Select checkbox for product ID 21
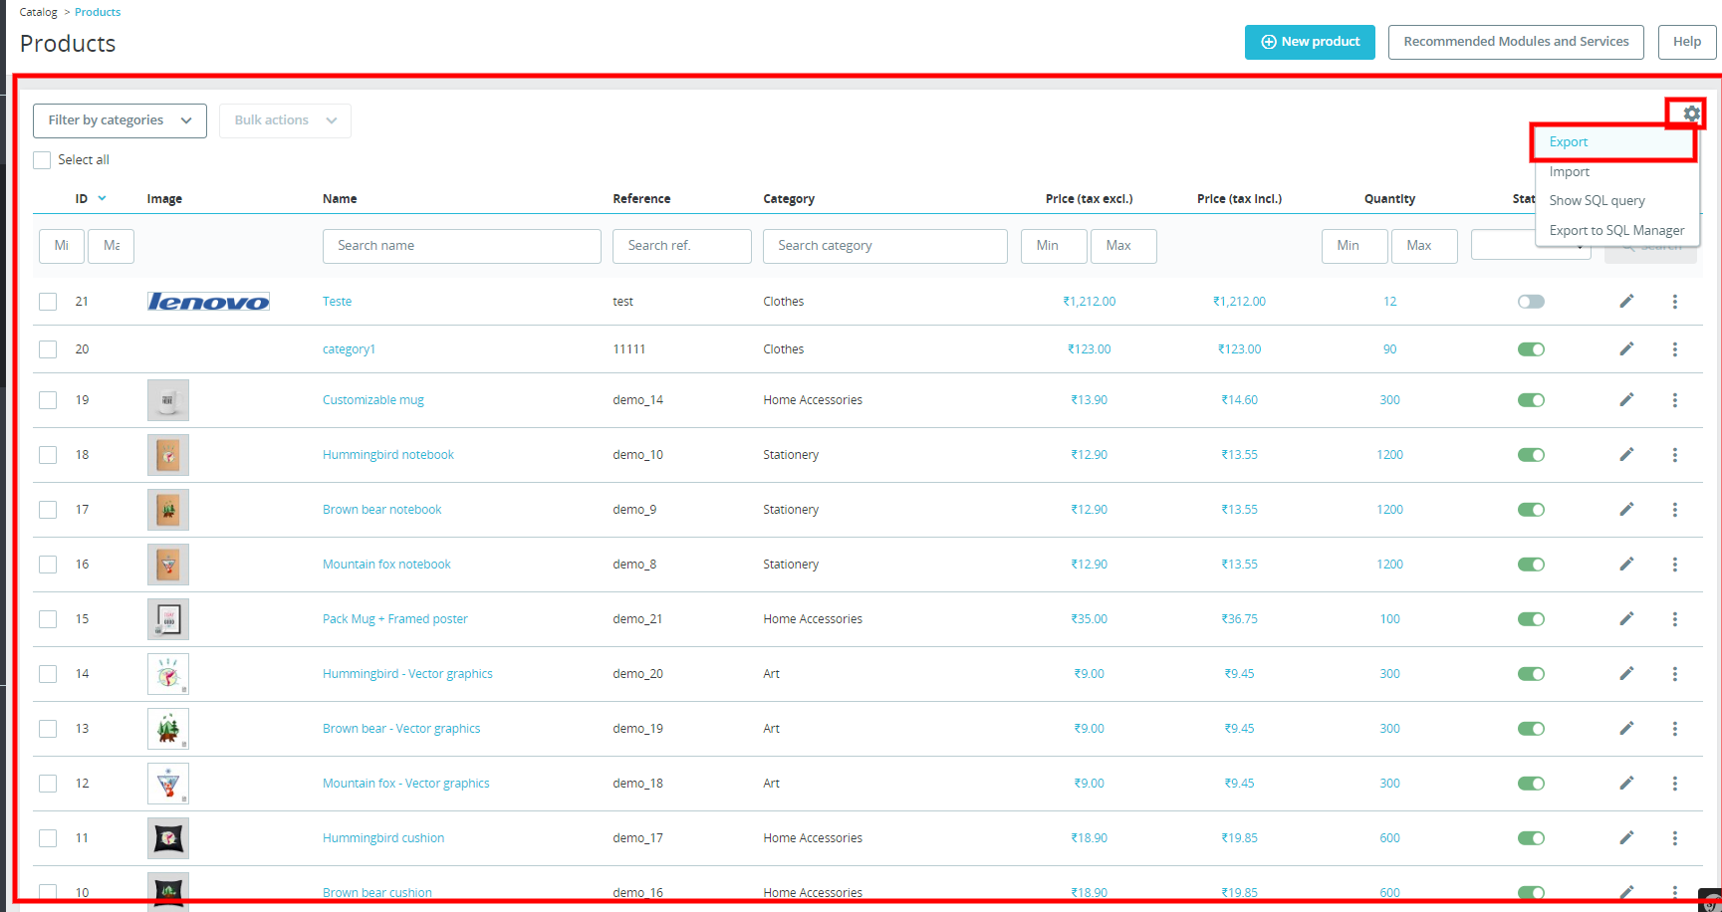 48,302
